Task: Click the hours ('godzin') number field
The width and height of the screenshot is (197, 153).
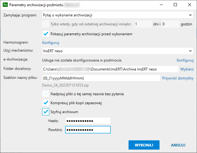Action: (170, 24)
